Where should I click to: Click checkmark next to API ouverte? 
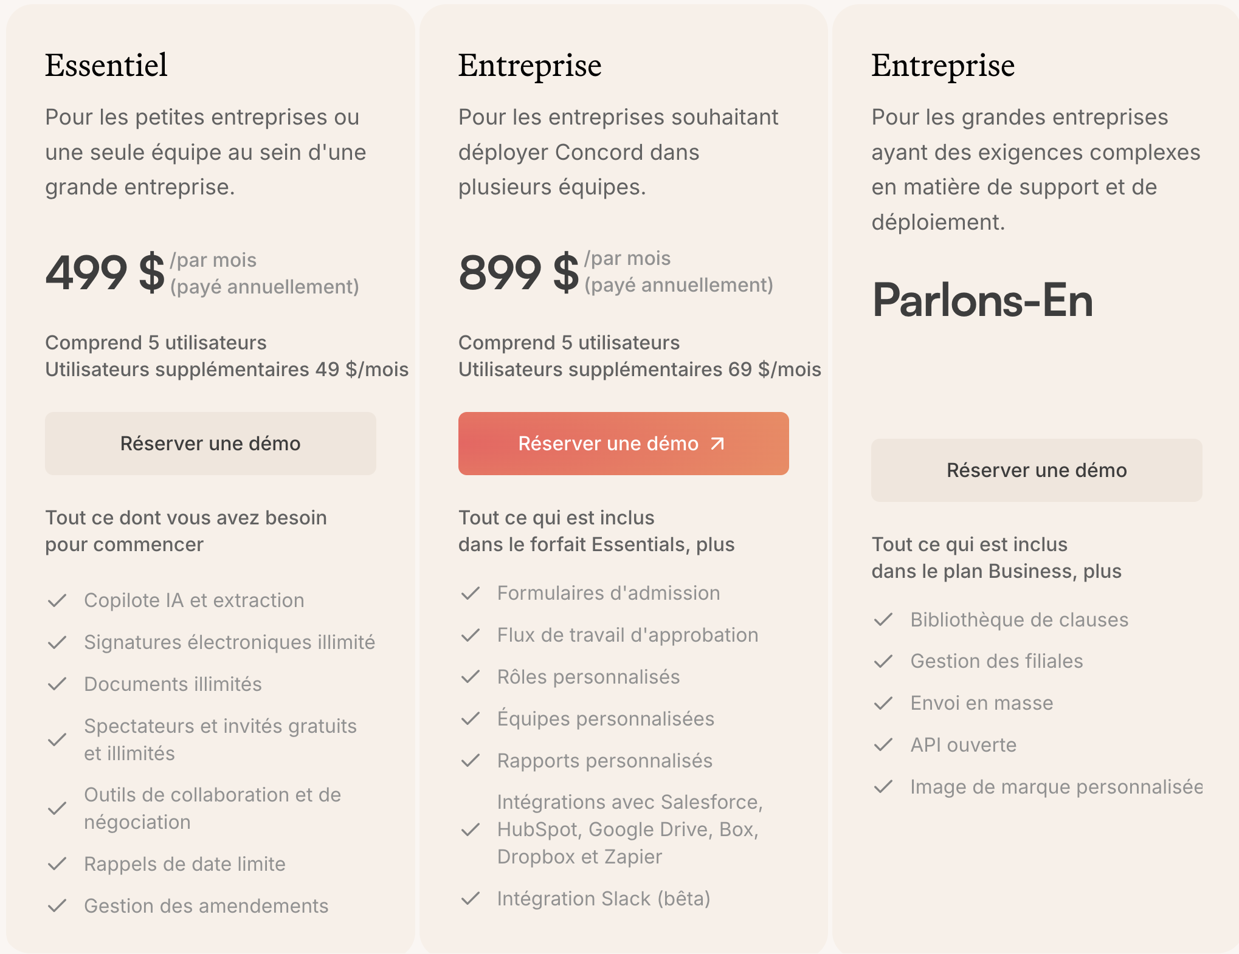tap(883, 745)
